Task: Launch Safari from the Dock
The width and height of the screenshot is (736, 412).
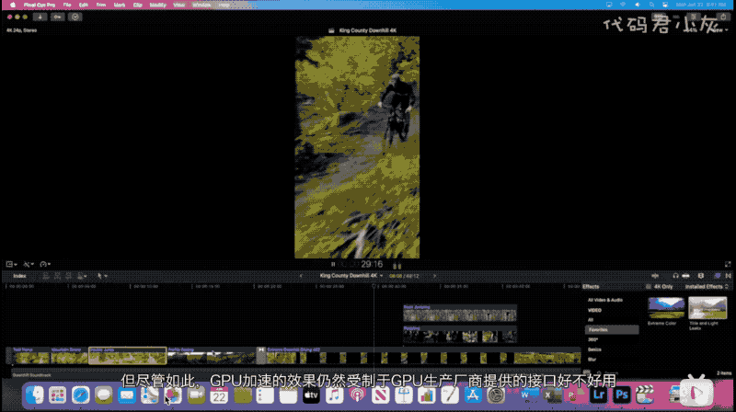Action: click(x=81, y=395)
